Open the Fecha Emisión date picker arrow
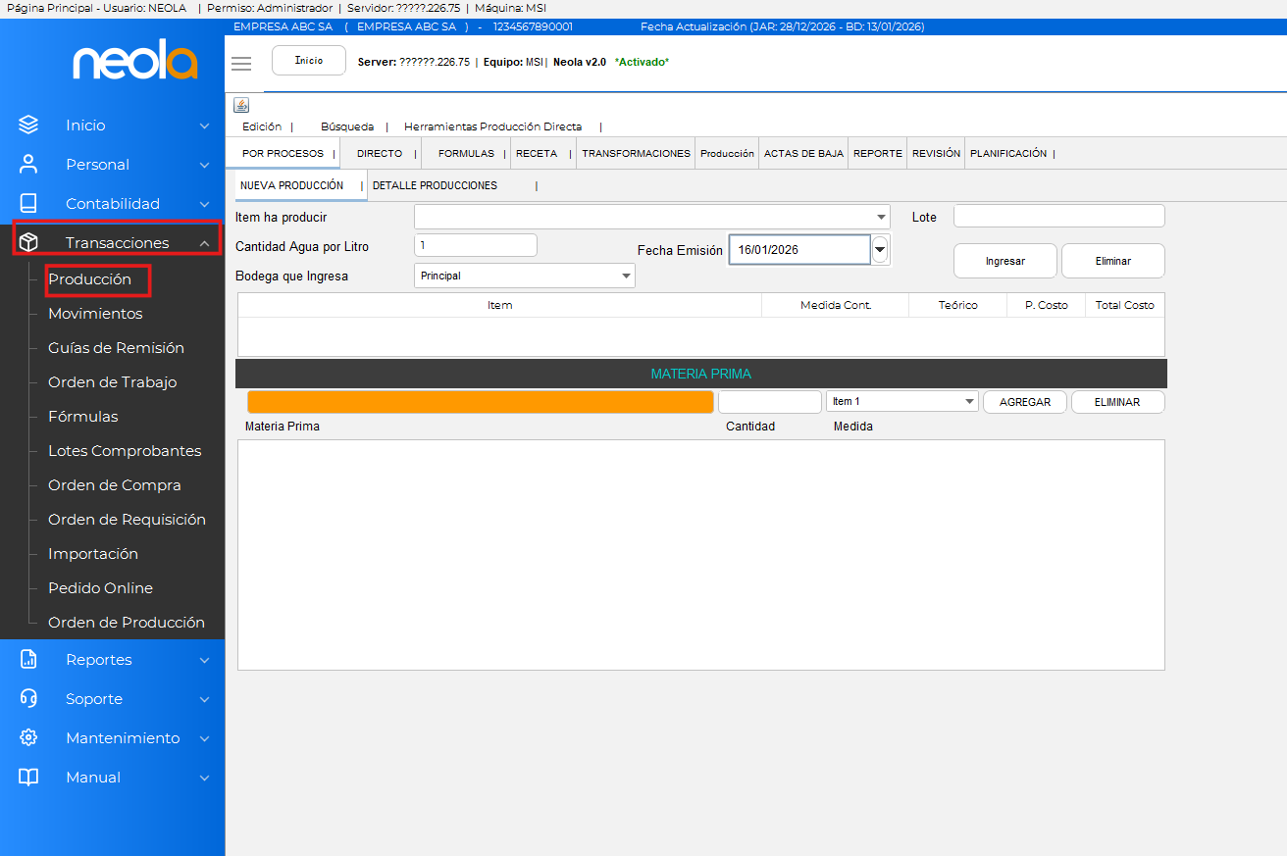Viewport: 1287px width, 856px height. pos(880,250)
